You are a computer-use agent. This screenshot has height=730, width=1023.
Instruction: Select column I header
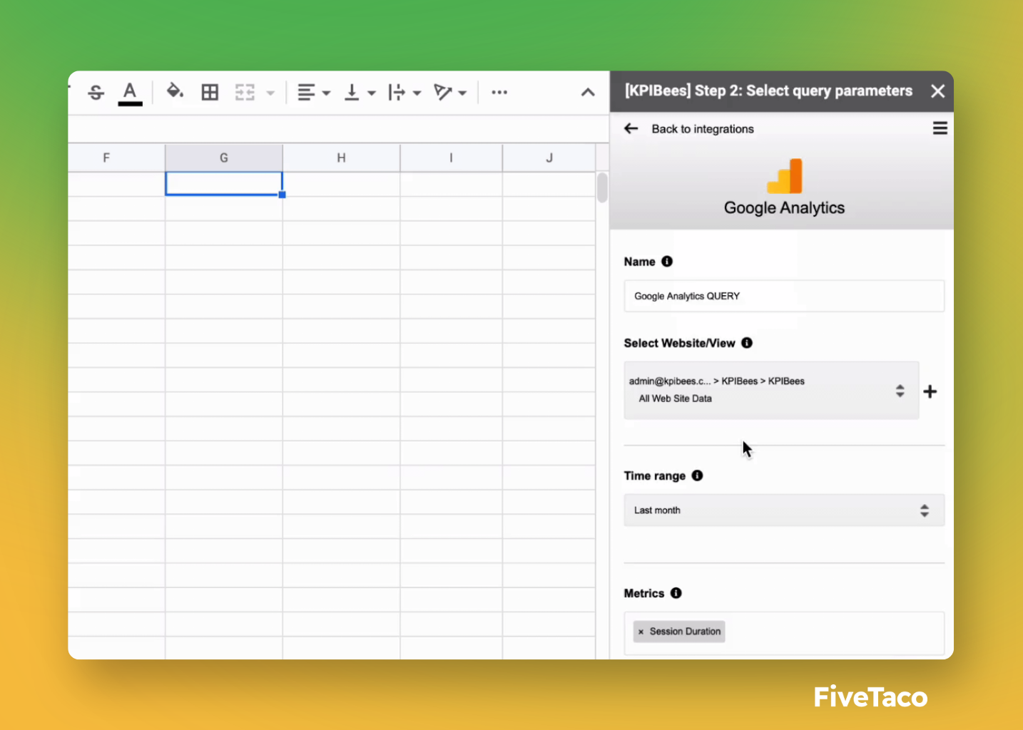[x=452, y=158]
